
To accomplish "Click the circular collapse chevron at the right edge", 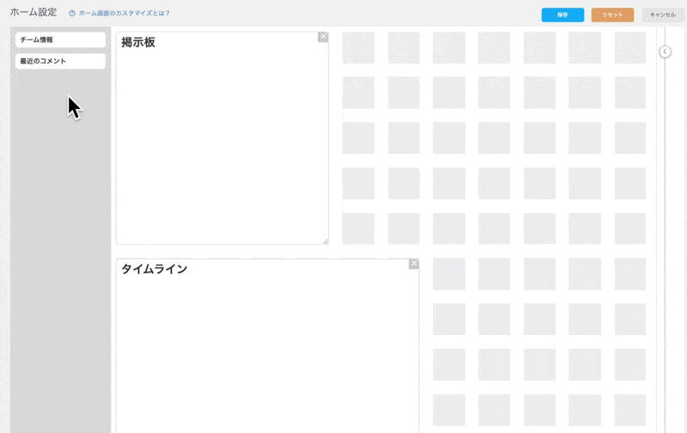I will 665,52.
